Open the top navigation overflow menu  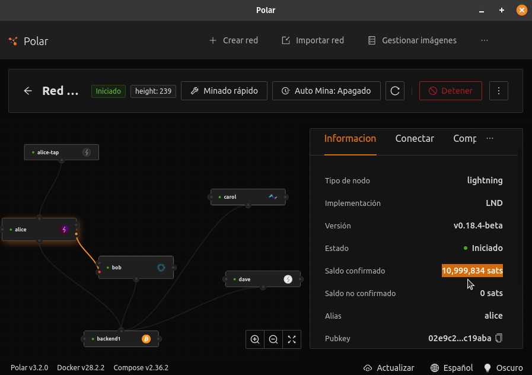click(x=485, y=40)
